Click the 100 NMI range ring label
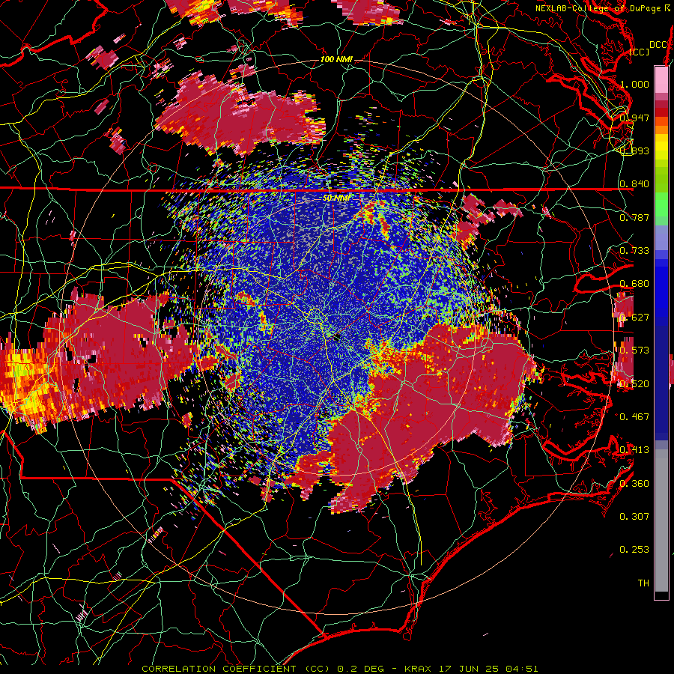 (x=336, y=59)
